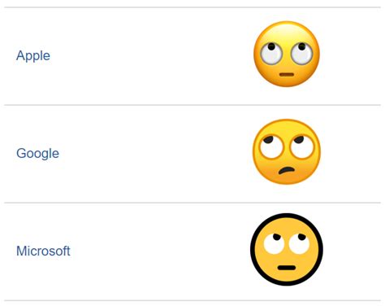This screenshot has height=306, width=385.
Task: Open the Google link
Action: [37, 154]
